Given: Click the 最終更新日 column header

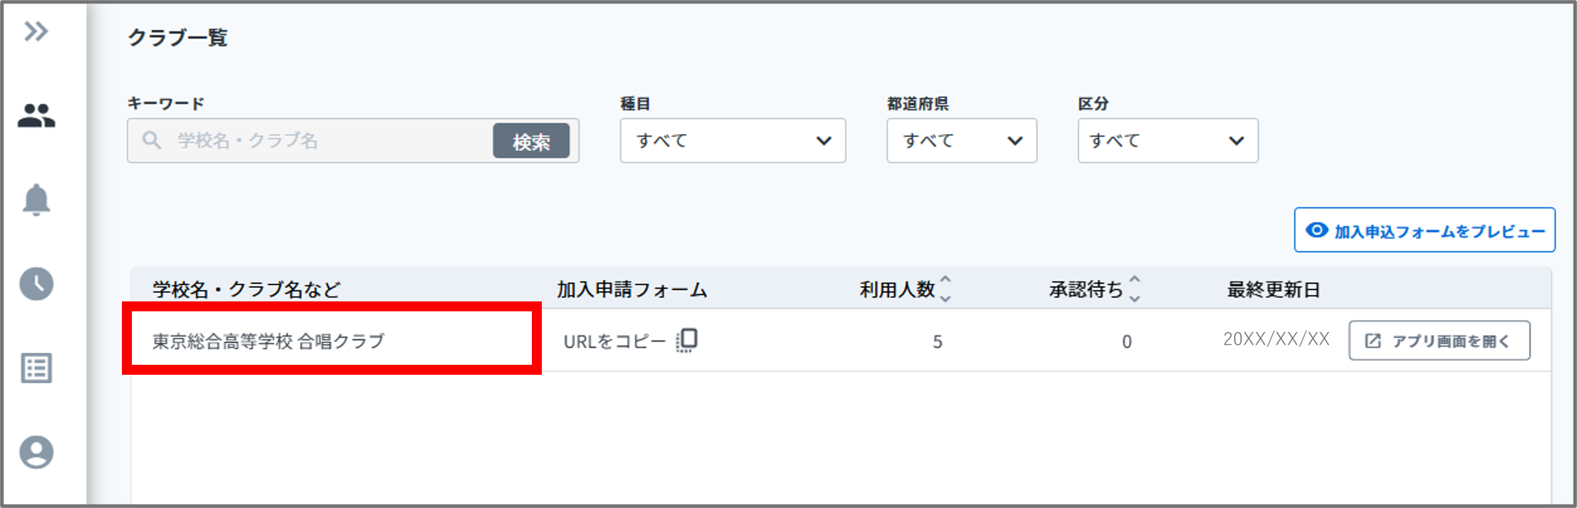Looking at the screenshot, I should pyautogui.click(x=1273, y=289).
